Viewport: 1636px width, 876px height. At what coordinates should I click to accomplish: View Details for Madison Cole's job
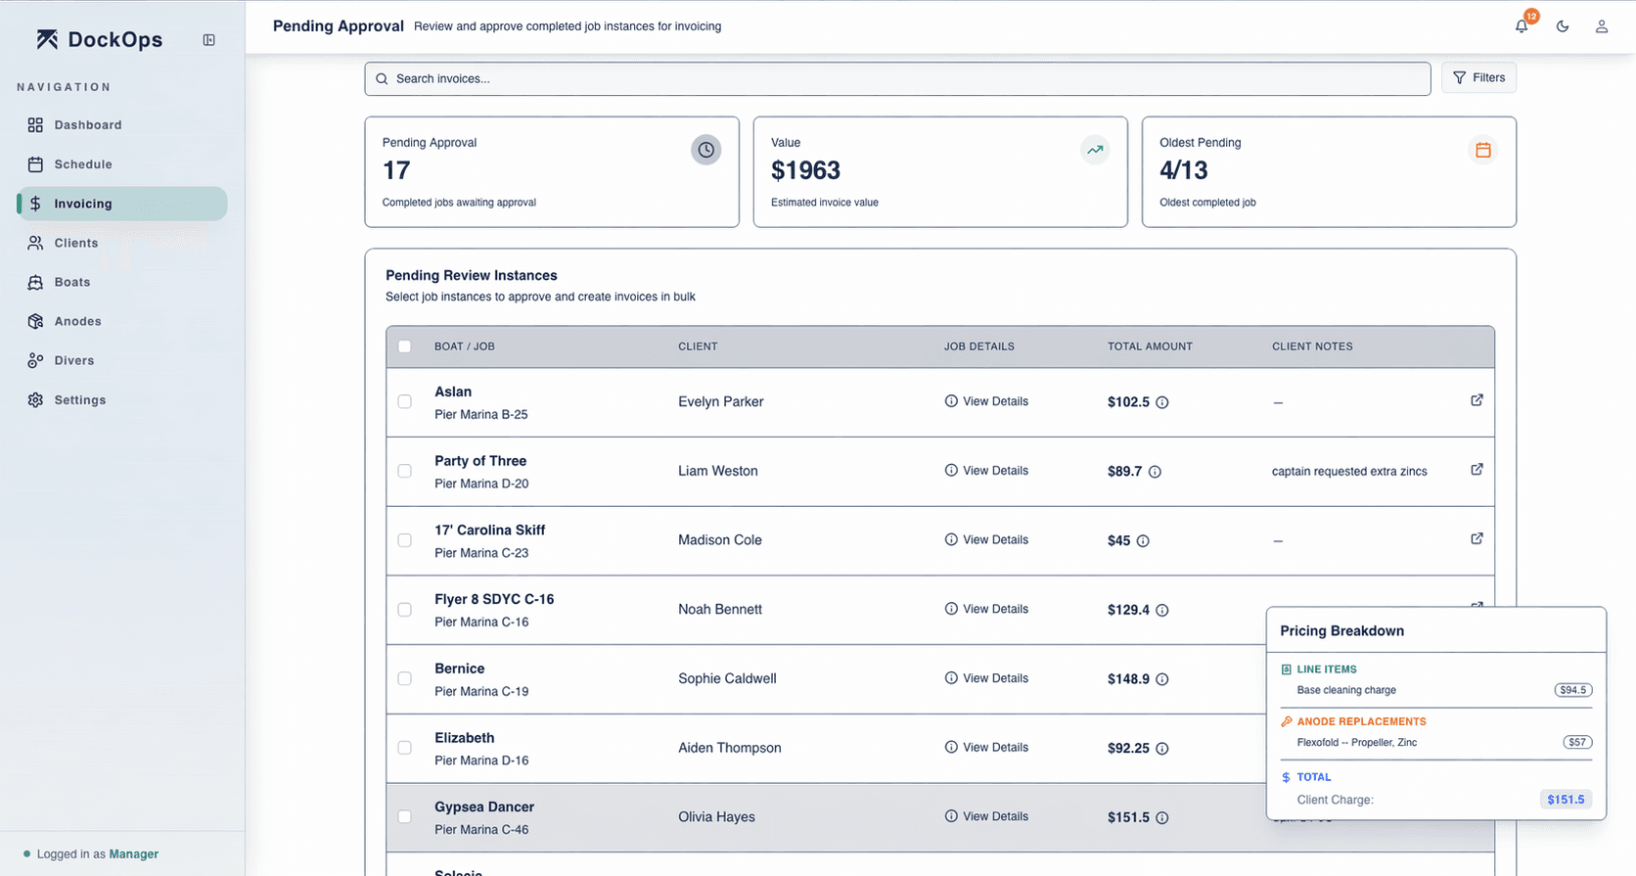[986, 539]
